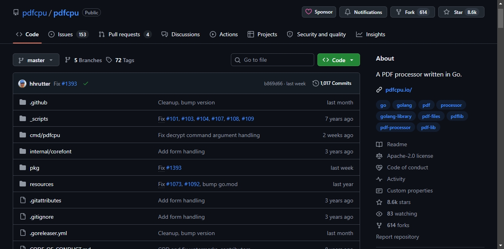This screenshot has height=249, width=504.
Task: Open the .goreleaser.yml file
Action: coord(48,233)
